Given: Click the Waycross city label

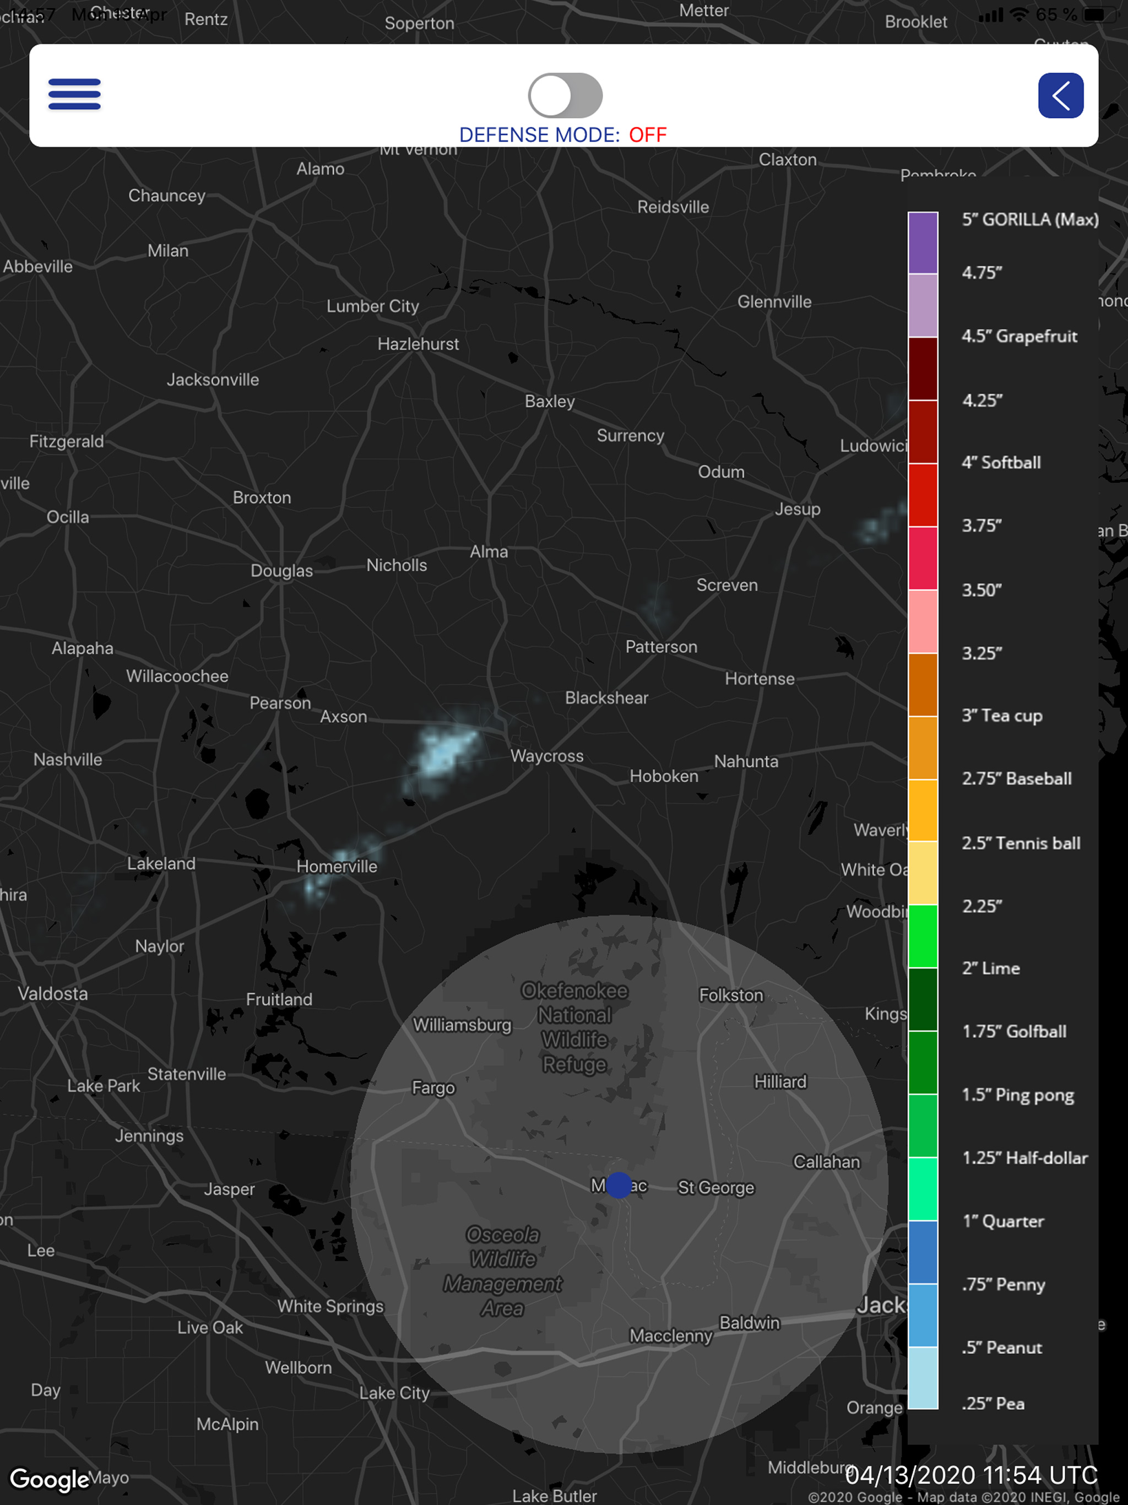Looking at the screenshot, I should point(546,756).
